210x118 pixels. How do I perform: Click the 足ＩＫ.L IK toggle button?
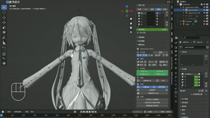144,71
